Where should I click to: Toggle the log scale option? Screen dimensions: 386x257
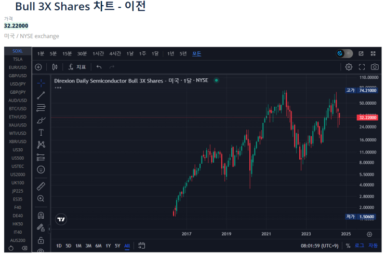click(360, 246)
